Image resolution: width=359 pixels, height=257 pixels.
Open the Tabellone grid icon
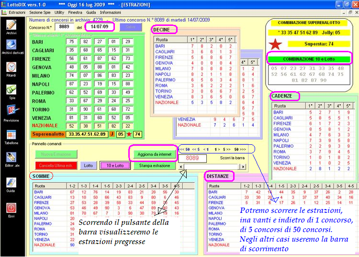coord(11,135)
